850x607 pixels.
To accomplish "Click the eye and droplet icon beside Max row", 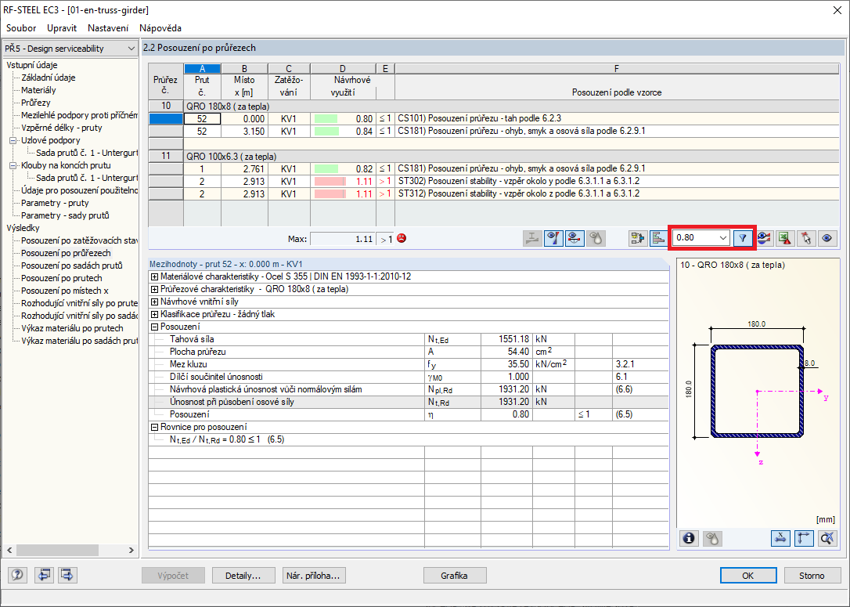I will [x=596, y=238].
